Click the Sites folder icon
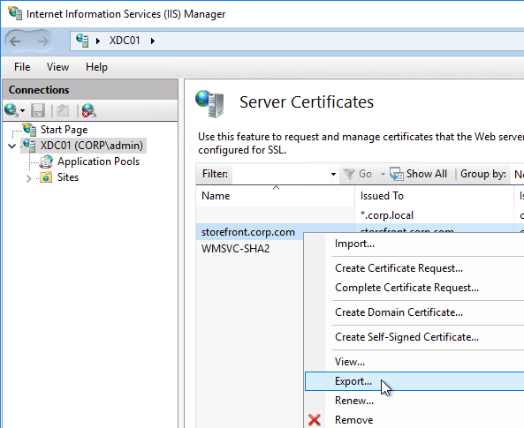Viewport: 524px width, 428px height. (46, 177)
